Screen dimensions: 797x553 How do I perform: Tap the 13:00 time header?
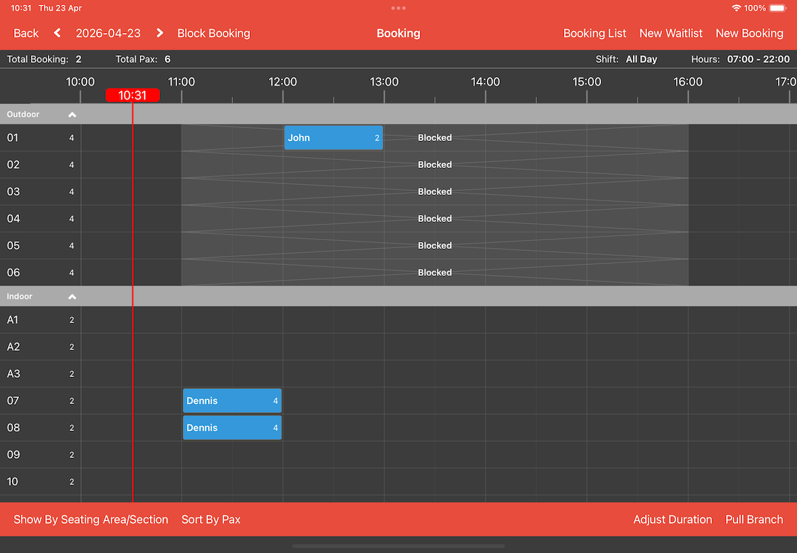point(384,82)
